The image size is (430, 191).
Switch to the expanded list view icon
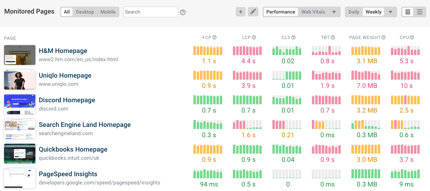pyautogui.click(x=408, y=12)
